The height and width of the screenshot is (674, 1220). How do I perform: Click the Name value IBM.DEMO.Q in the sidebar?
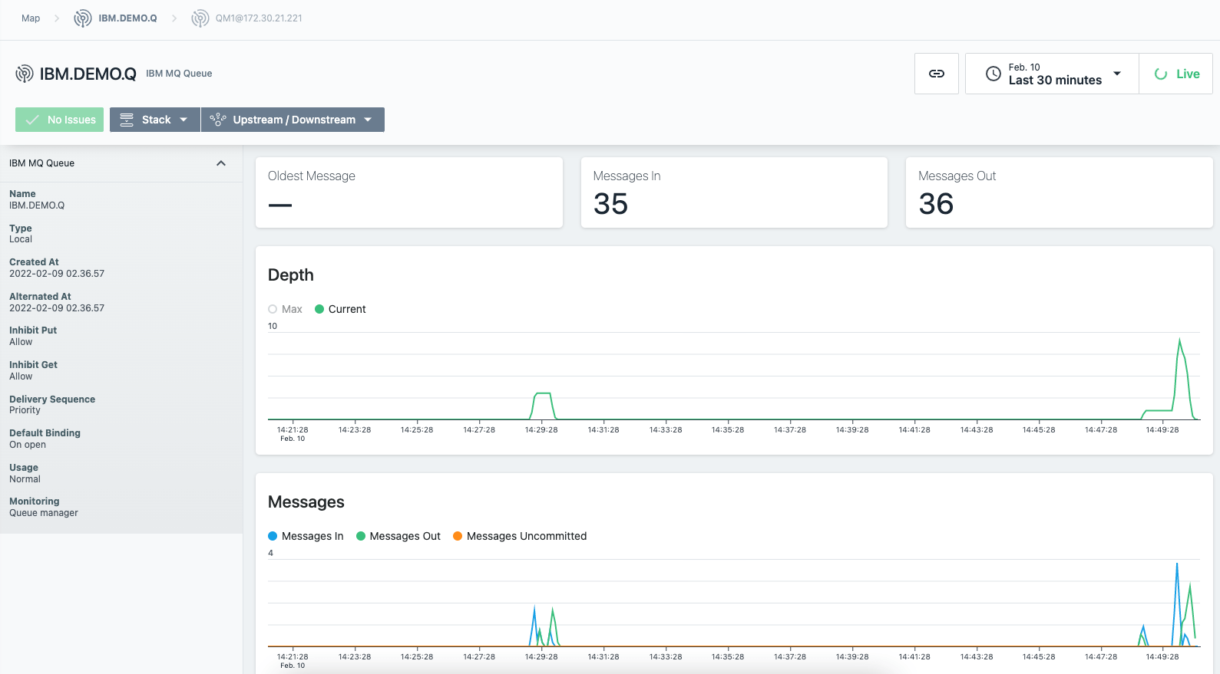[x=37, y=205]
